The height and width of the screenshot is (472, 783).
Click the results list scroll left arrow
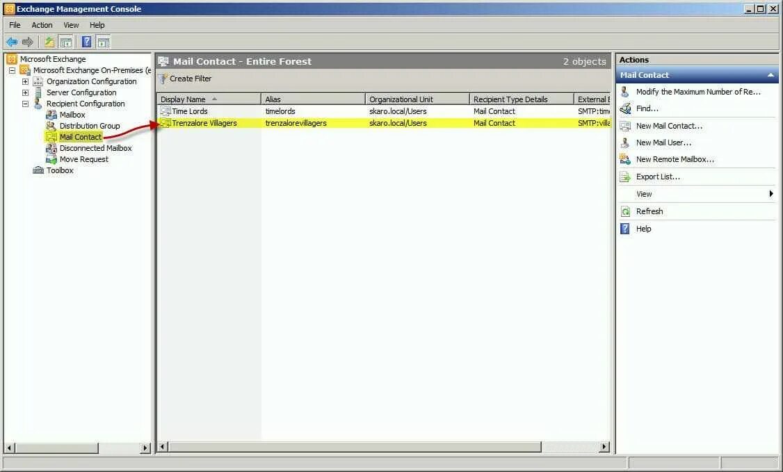point(163,446)
